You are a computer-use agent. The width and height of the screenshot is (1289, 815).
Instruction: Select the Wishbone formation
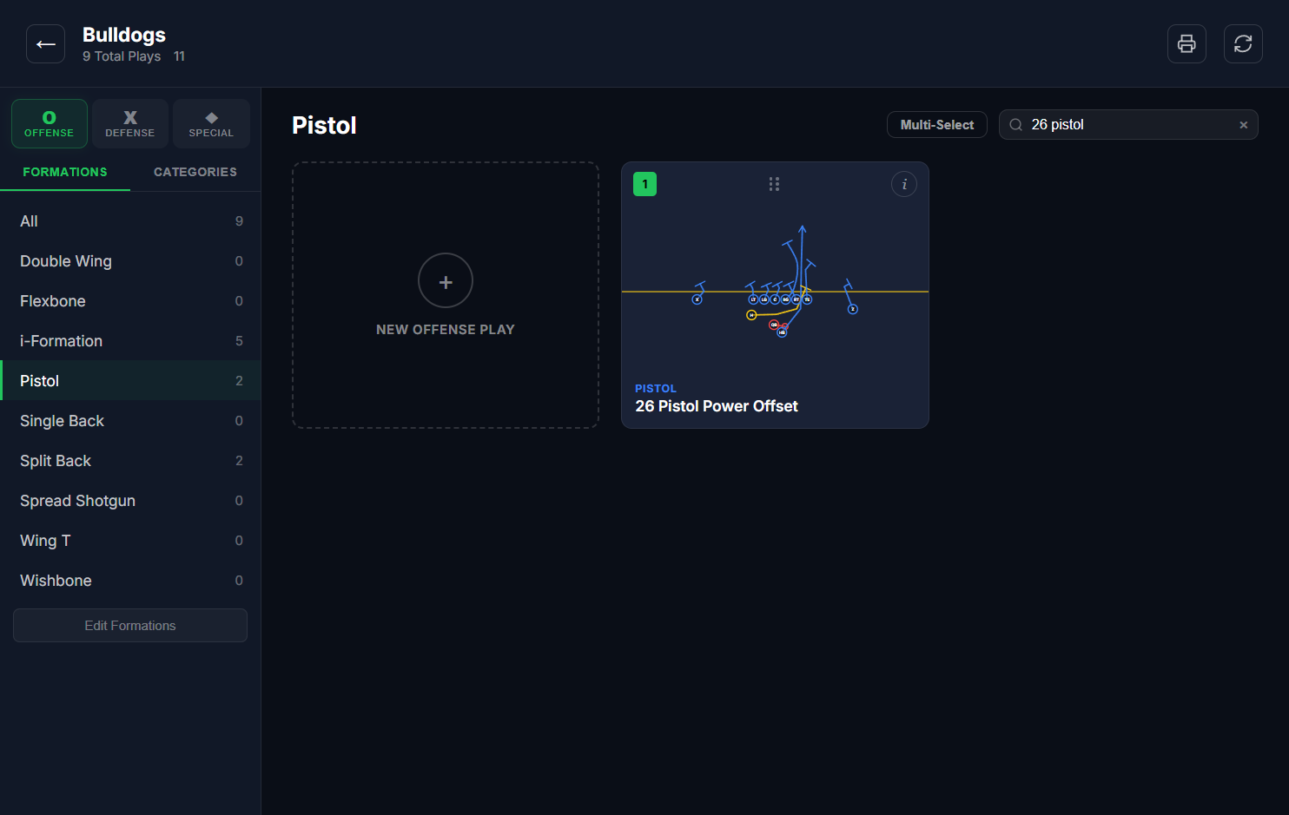click(130, 581)
